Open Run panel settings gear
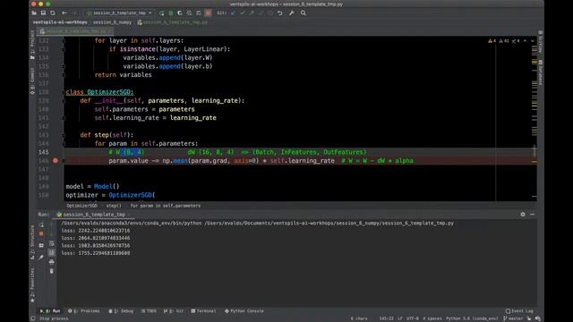 [523, 215]
